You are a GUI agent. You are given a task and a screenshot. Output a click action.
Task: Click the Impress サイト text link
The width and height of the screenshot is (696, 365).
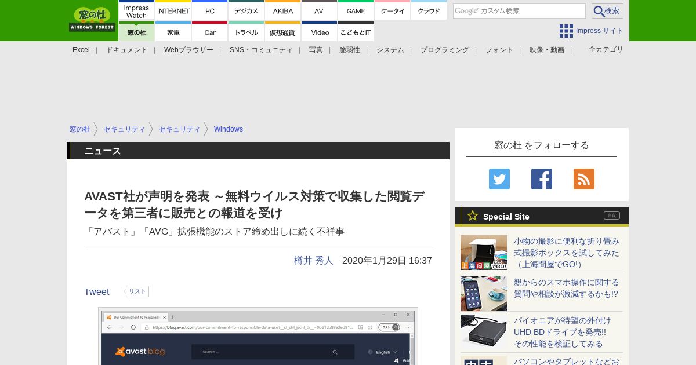(600, 31)
